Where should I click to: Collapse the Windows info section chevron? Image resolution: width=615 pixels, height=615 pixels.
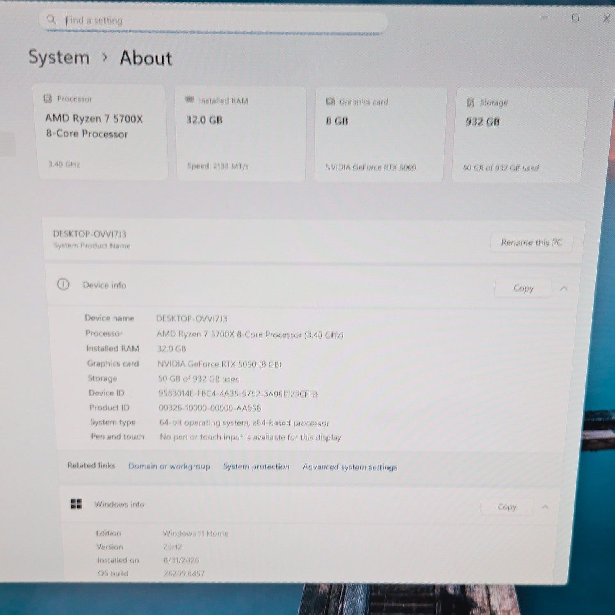point(545,507)
